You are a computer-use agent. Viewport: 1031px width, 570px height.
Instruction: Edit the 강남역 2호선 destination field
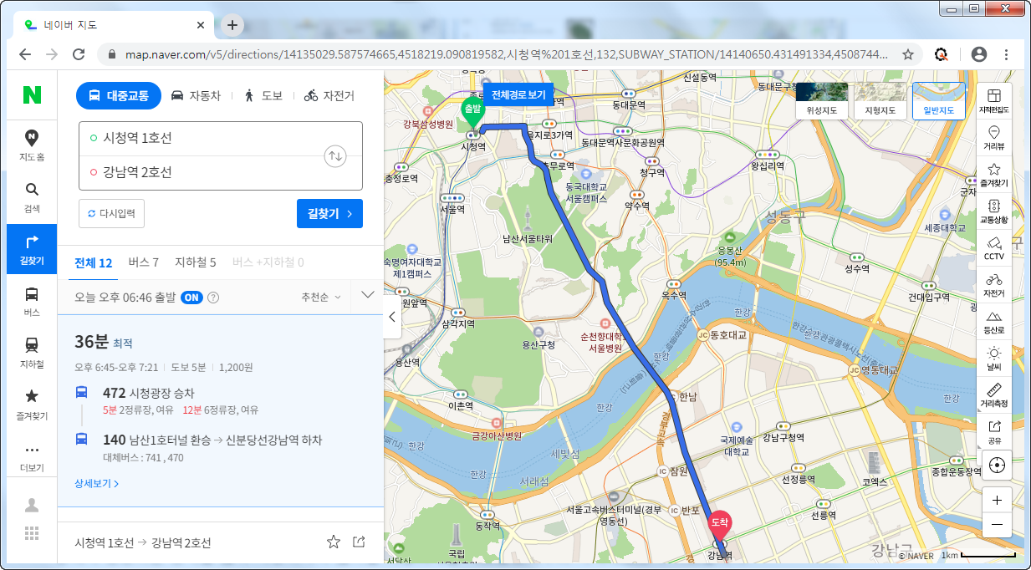pyautogui.click(x=201, y=172)
